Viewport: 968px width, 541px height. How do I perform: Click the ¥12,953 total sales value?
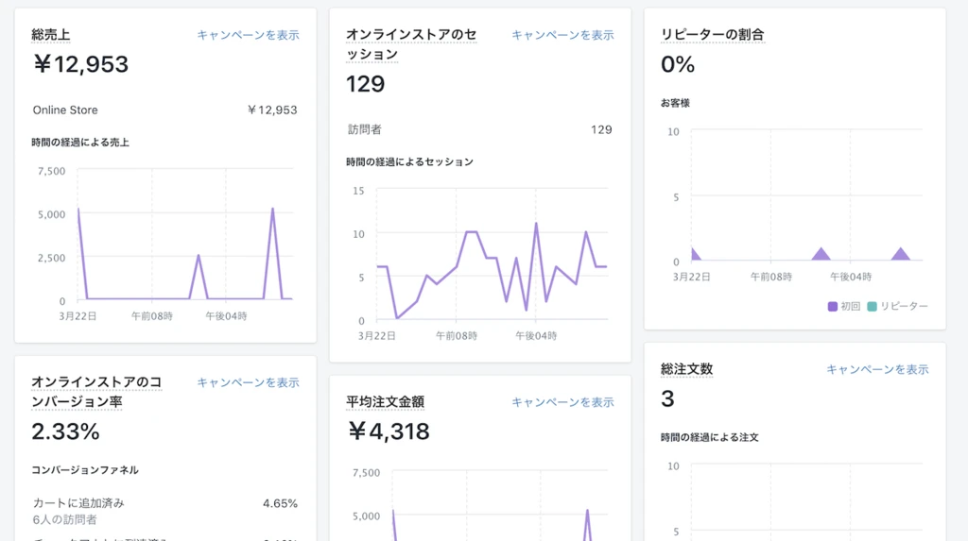[80, 64]
